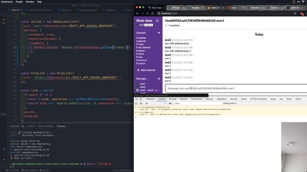Start a new direct message with Messages plus icon
Image resolution: width=307 pixels, height=172 pixels.
(159, 78)
